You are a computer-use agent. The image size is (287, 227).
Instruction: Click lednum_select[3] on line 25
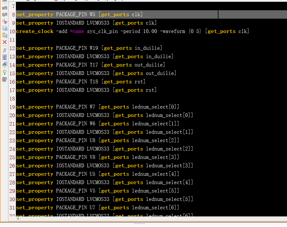click(155, 157)
